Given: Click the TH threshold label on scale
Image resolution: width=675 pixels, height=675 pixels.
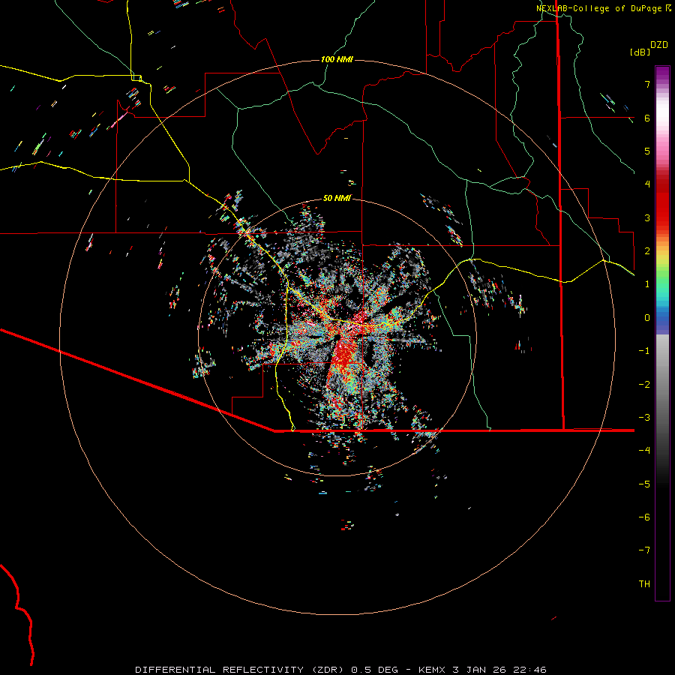Looking at the screenshot, I should tap(644, 584).
